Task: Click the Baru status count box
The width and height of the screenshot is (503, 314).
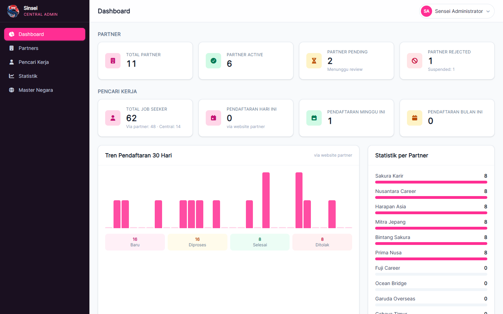Action: pyautogui.click(x=135, y=242)
